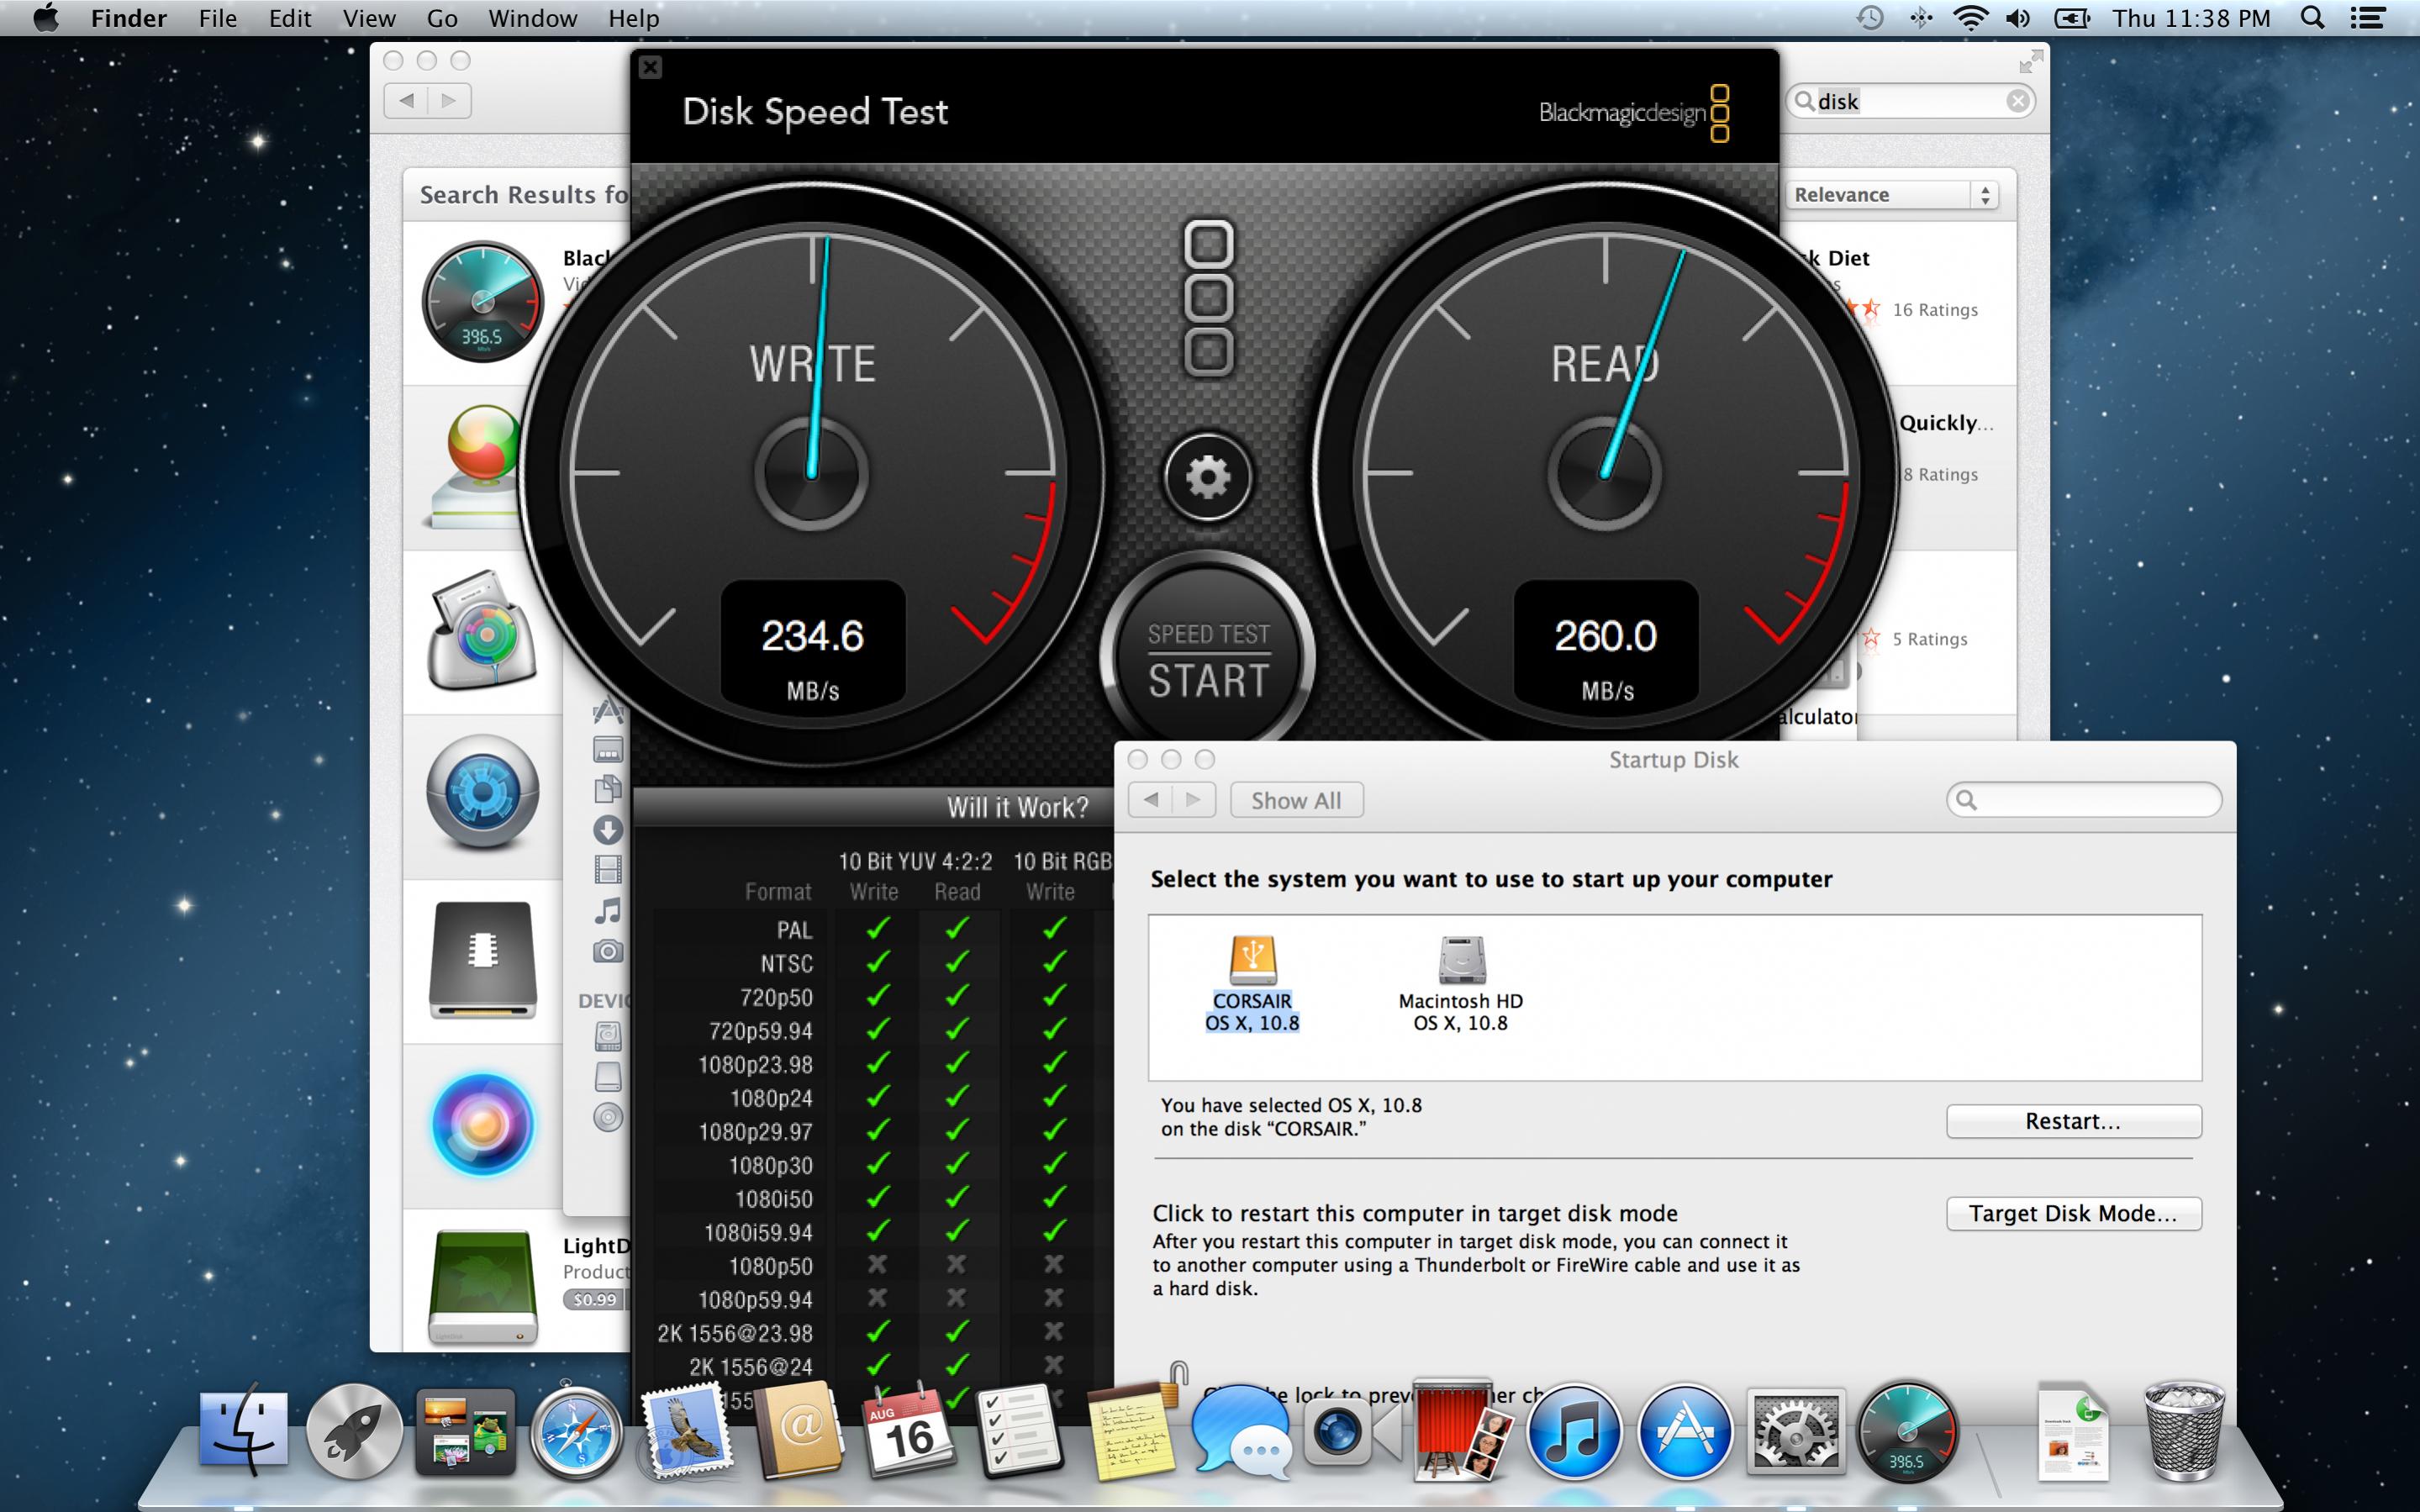Screen dimensions: 2420x1512
Task: Open the Relevance sort dropdown
Action: click(1892, 195)
